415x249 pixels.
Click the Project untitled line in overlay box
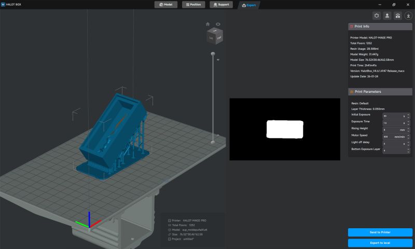point(181,239)
